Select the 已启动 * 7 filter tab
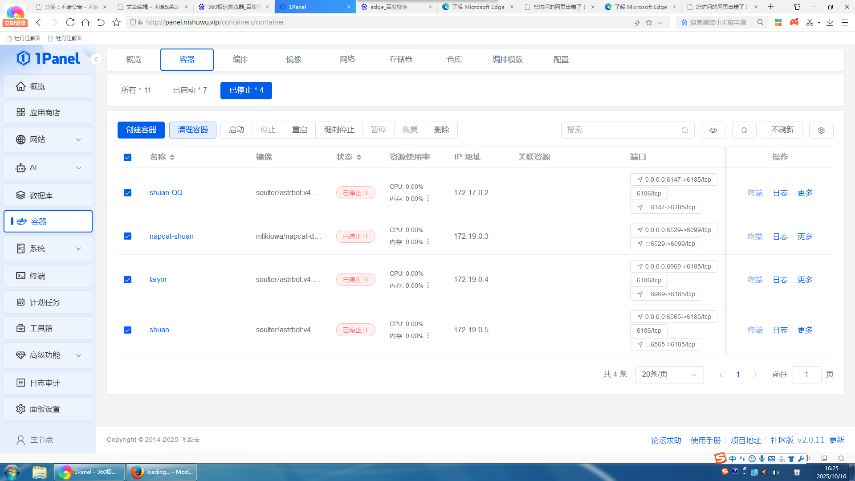855x481 pixels. [190, 90]
